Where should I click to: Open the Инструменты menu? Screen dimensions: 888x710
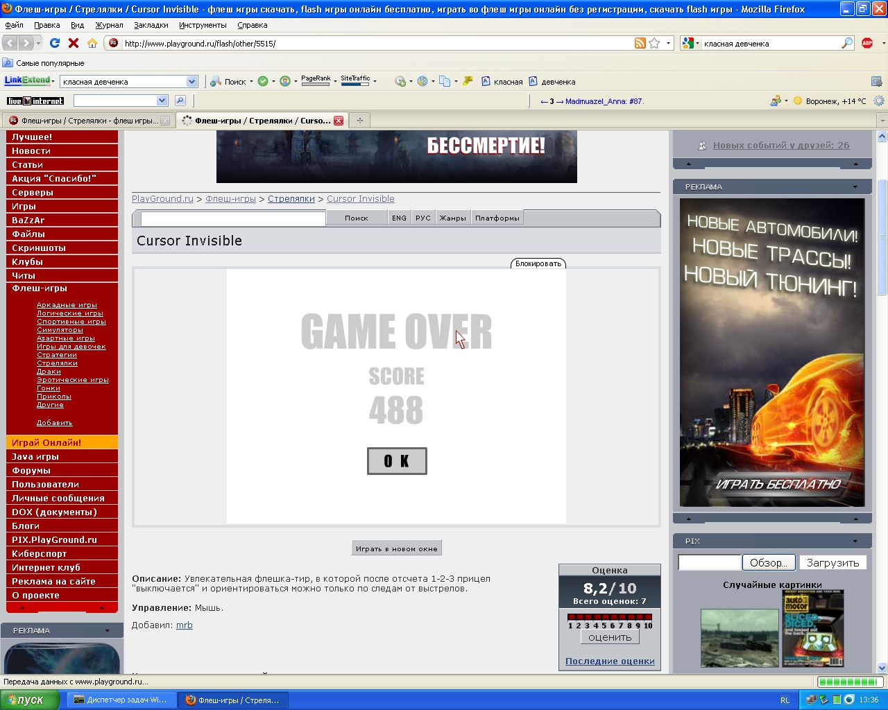coord(203,25)
